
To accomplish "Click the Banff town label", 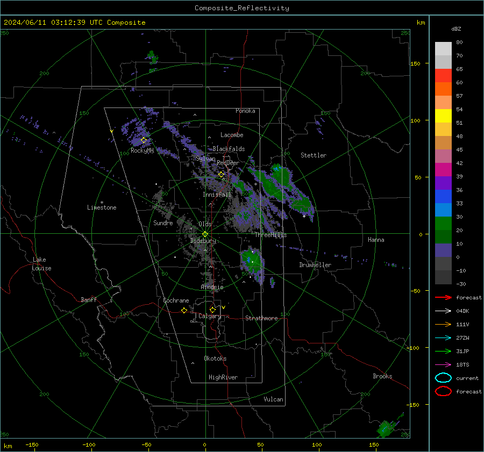I will click(89, 299).
